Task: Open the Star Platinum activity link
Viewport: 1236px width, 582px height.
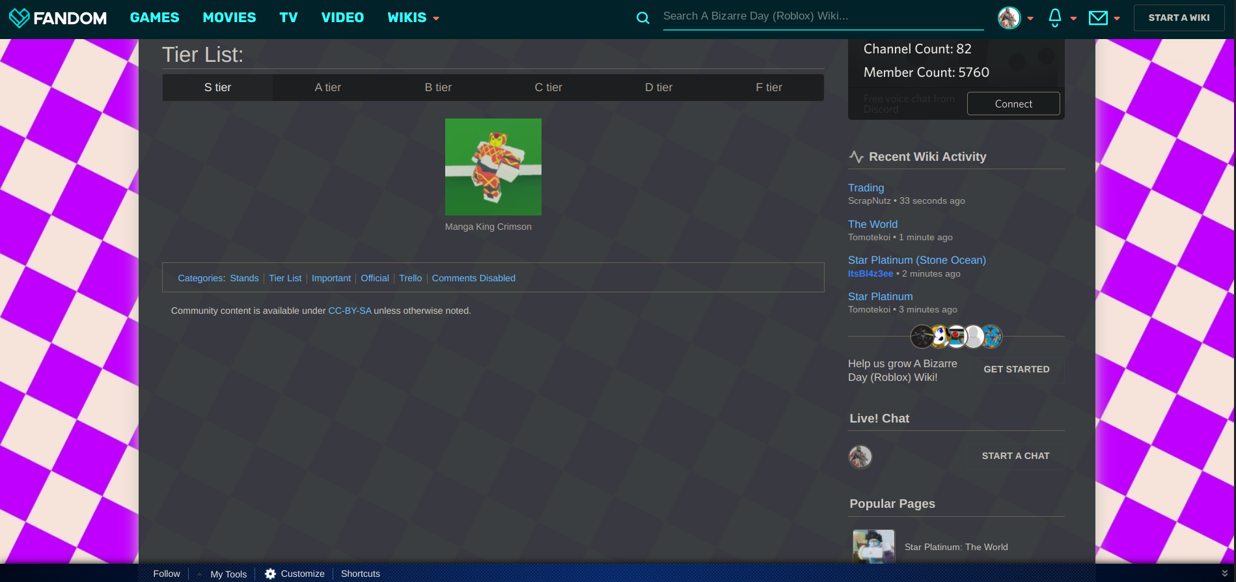Action: [880, 296]
